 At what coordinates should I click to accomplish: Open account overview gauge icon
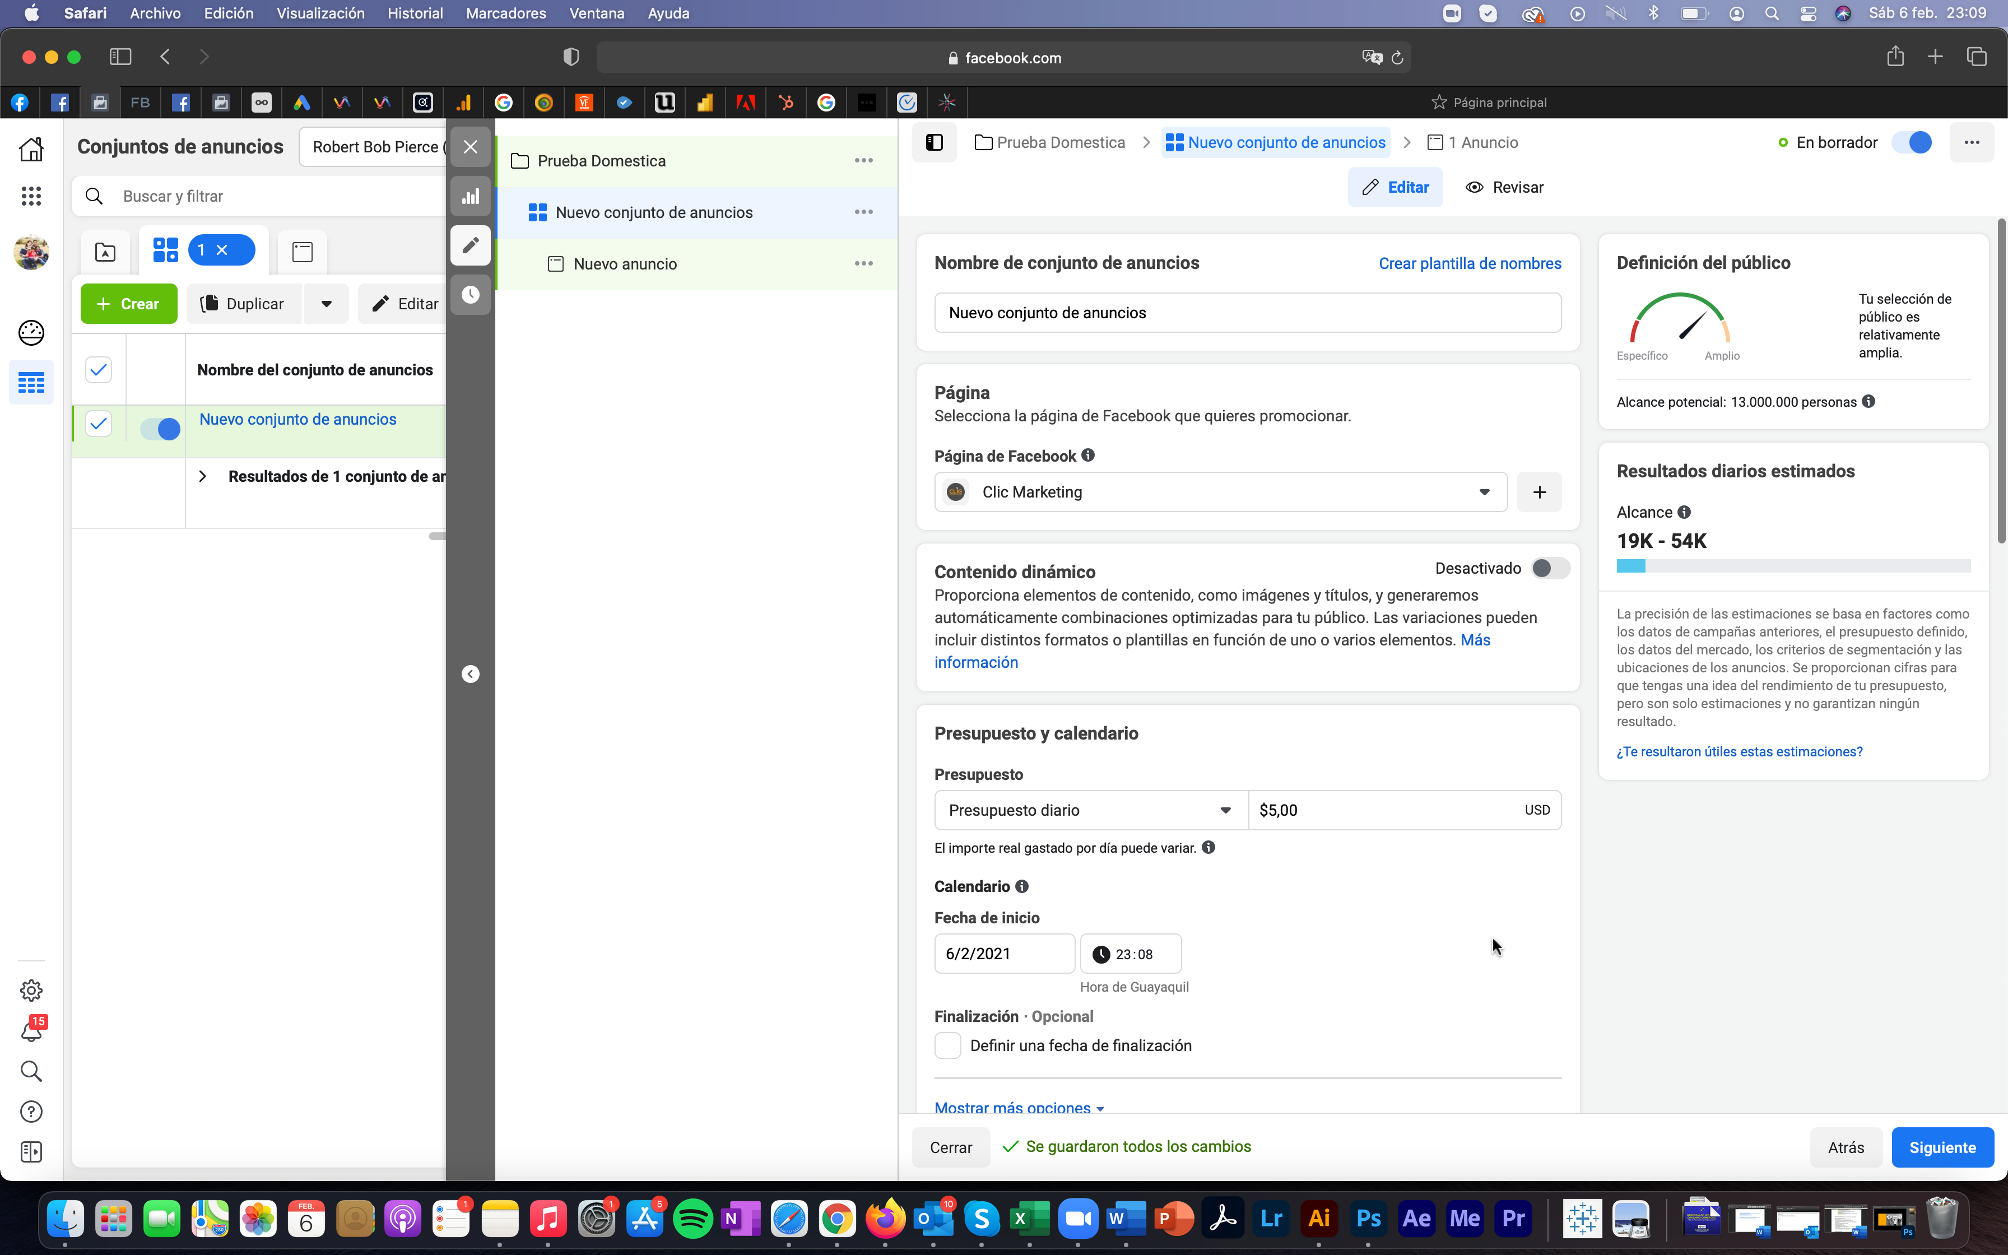pyautogui.click(x=31, y=333)
